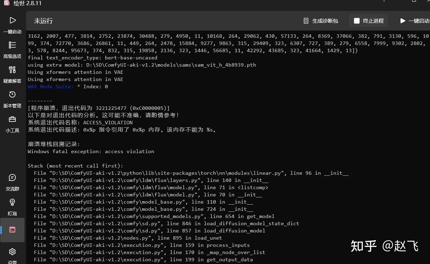Open 版本管理 version management page
The image size is (430, 264).
(x=12, y=99)
